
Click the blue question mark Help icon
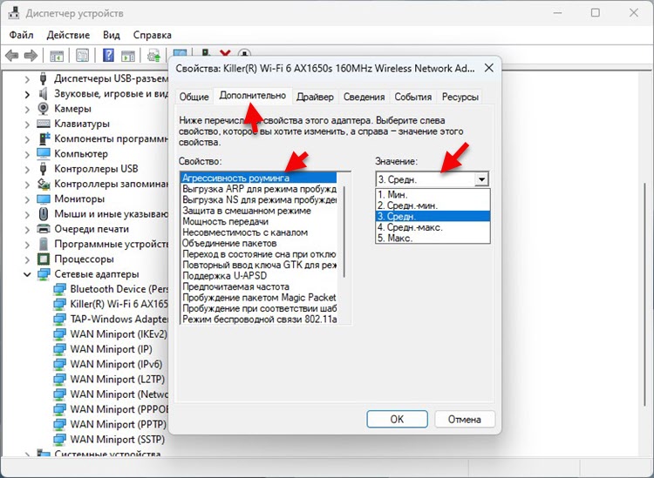click(109, 56)
